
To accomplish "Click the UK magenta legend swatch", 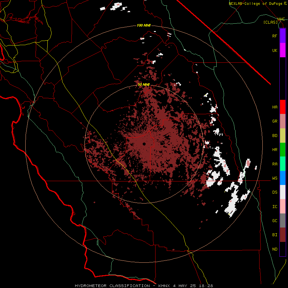I will pyautogui.click(x=283, y=50).
